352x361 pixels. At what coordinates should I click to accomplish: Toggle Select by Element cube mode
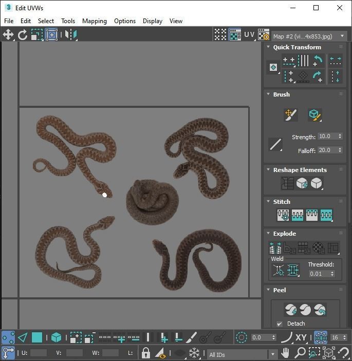coord(56,337)
